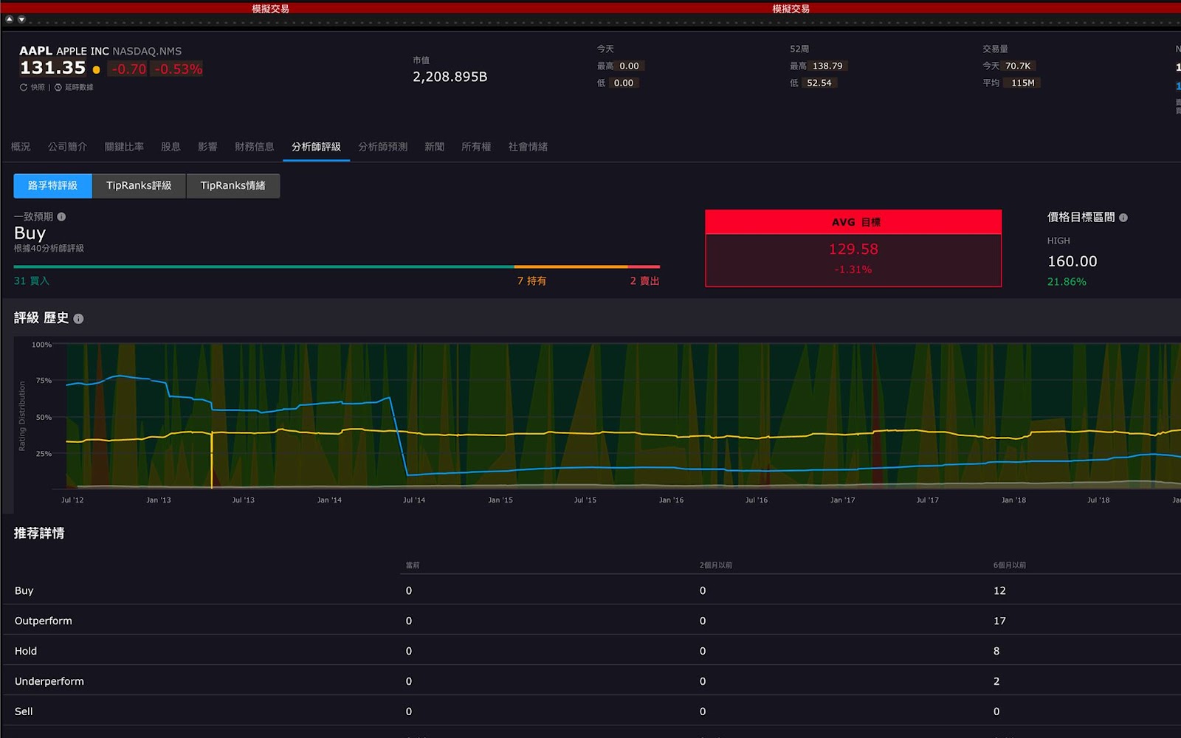Switch to 概況 tab
Image resolution: width=1181 pixels, height=738 pixels.
21,147
